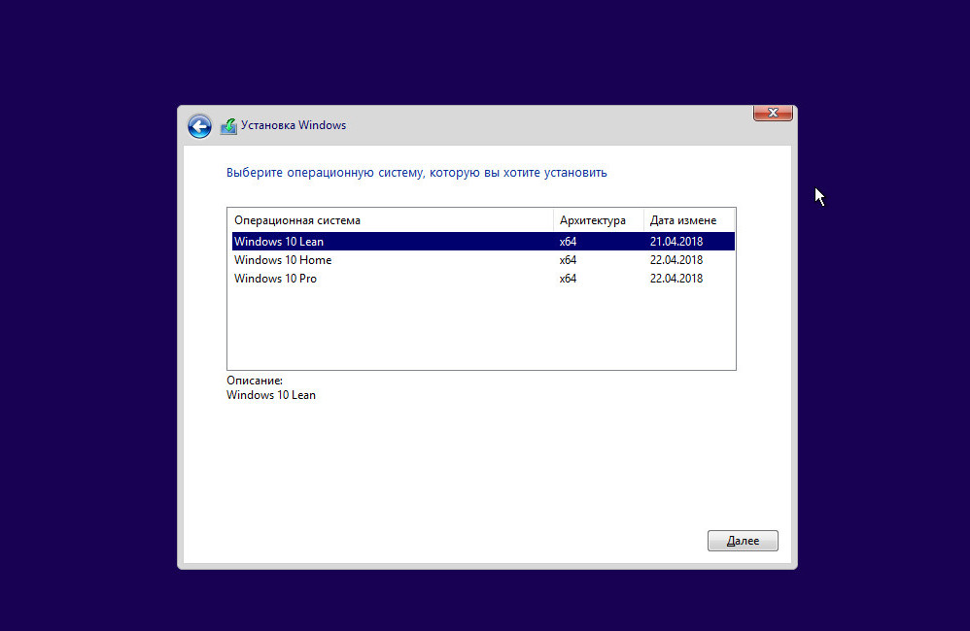Click the Операционная система column header

click(x=393, y=220)
